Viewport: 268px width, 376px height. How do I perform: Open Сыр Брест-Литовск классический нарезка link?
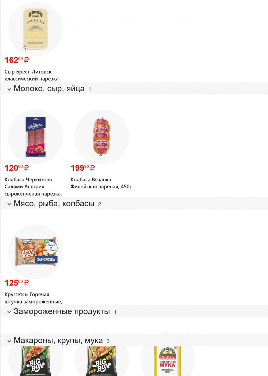click(31, 75)
